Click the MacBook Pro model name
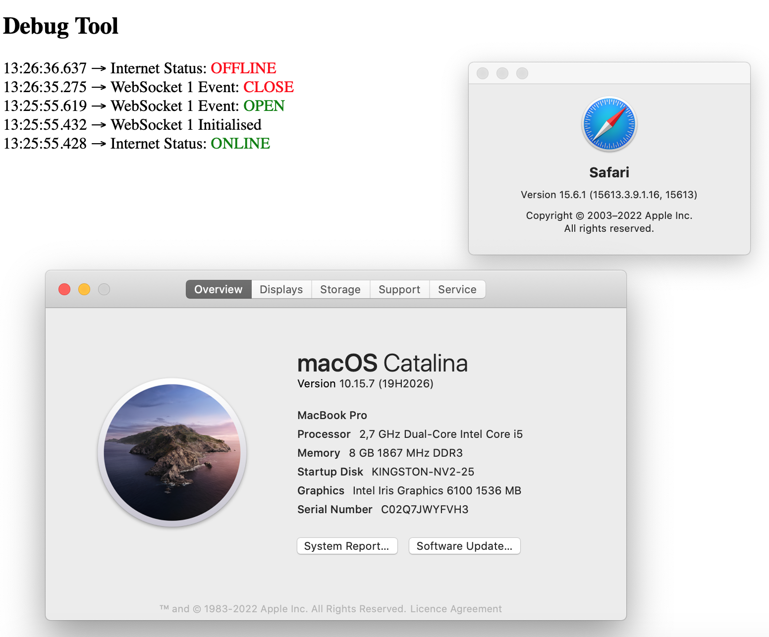This screenshot has width=769, height=637. click(332, 415)
